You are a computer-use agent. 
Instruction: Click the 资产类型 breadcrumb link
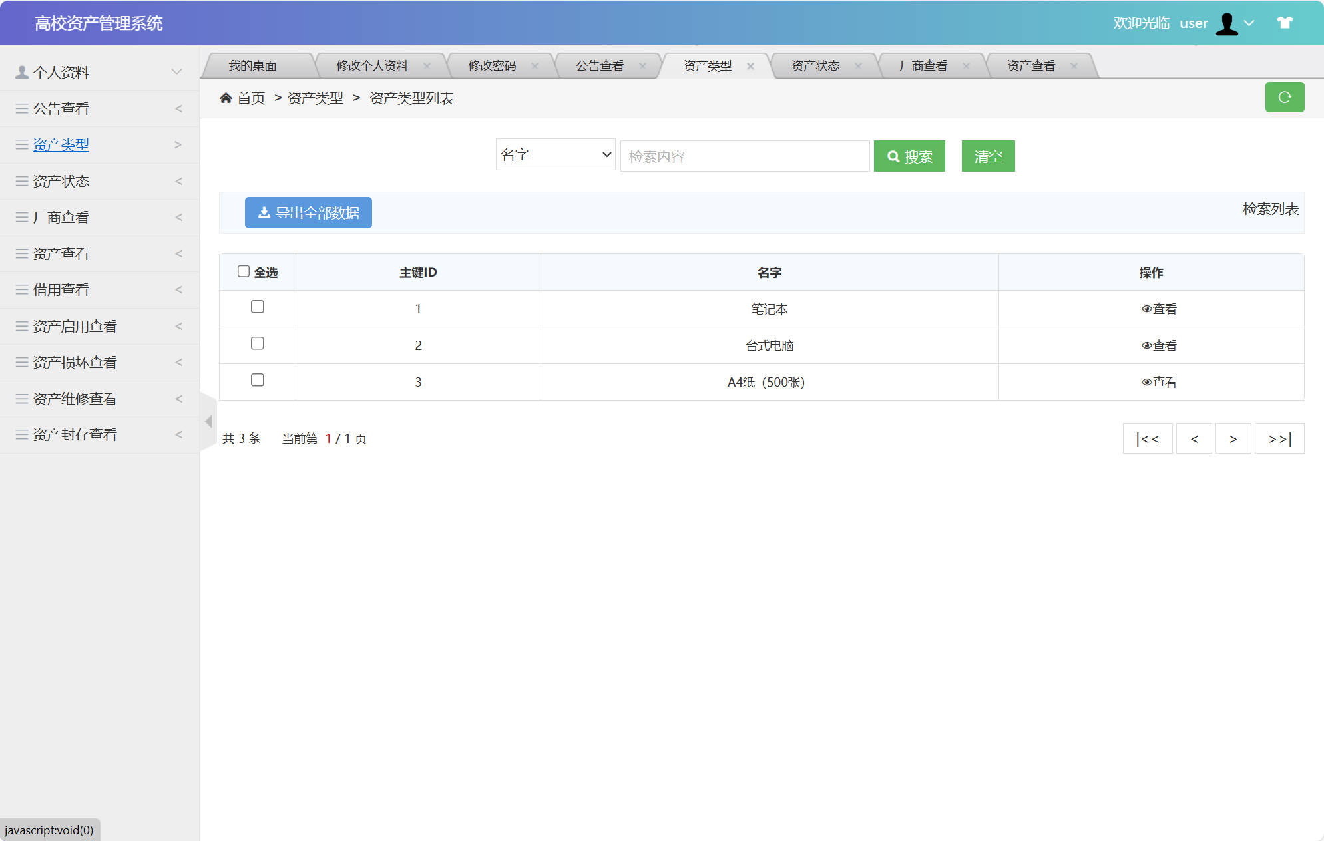[x=314, y=98]
